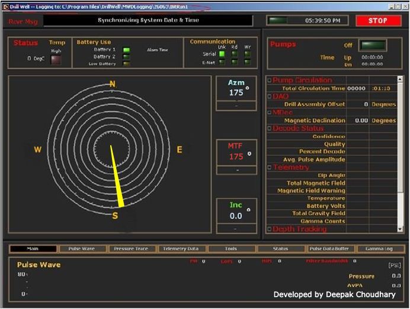Select the Confidence row

point(332,136)
